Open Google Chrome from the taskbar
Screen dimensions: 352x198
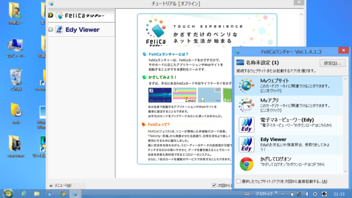[63, 194]
